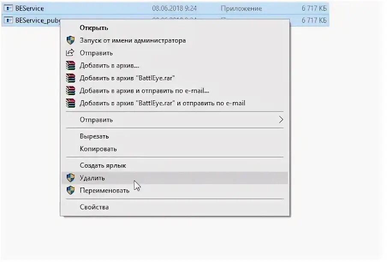Expand the Отправить submenu arrow
Image resolution: width=387 pixels, height=262 pixels.
click(x=281, y=119)
